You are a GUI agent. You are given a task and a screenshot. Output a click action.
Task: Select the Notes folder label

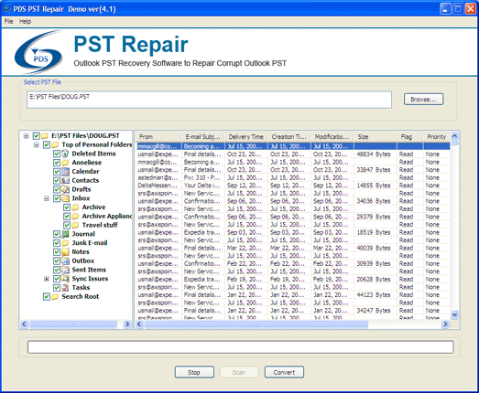[x=81, y=252]
